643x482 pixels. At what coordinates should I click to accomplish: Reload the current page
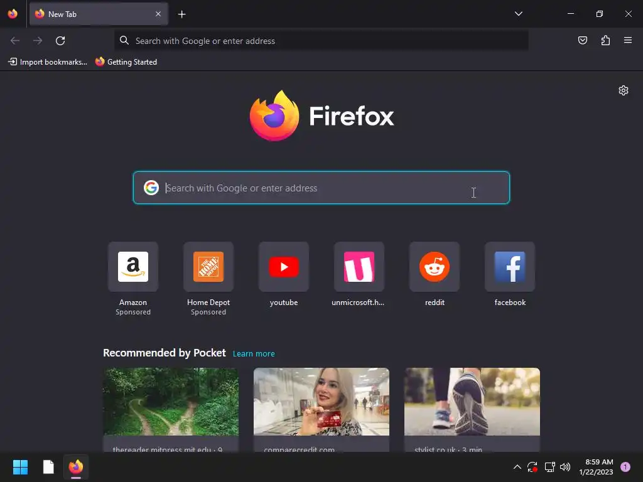click(x=60, y=41)
